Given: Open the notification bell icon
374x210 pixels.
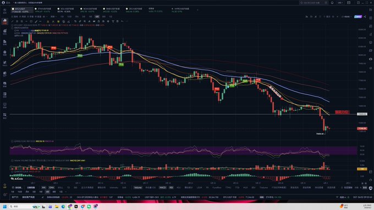Looking at the screenshot, I should point(332,3).
